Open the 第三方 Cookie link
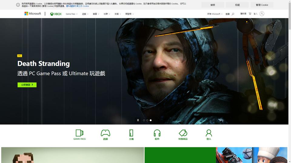The width and height of the screenshot is (291, 163). point(82,6)
